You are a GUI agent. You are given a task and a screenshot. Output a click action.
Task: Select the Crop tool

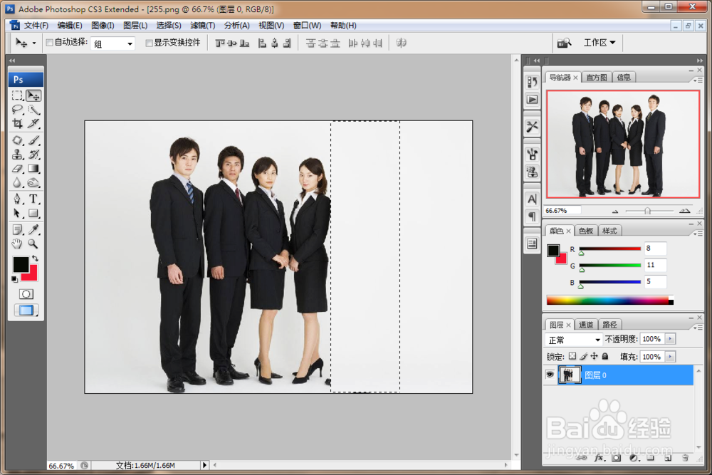(17, 123)
